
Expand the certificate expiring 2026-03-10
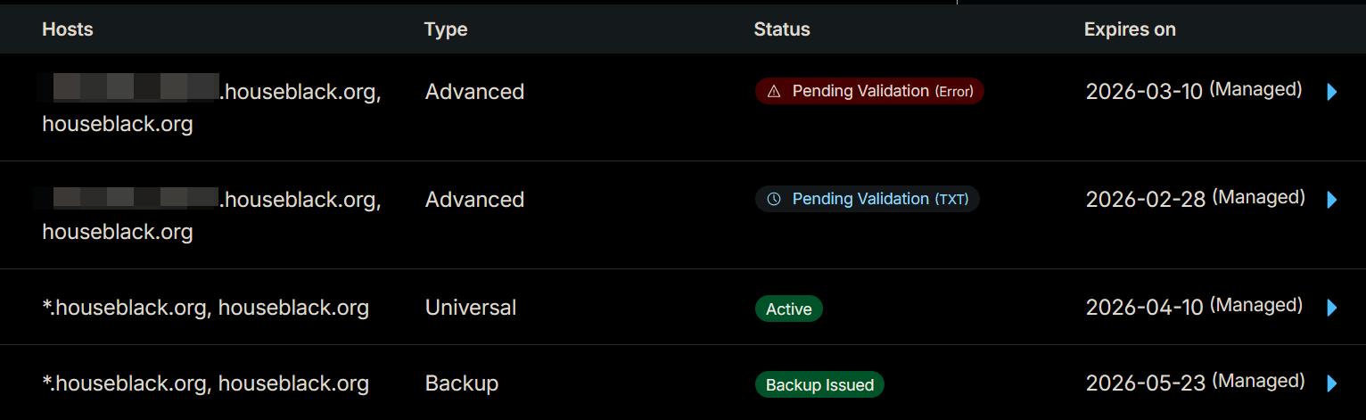pyautogui.click(x=1332, y=92)
